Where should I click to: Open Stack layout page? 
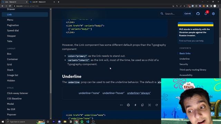10,70
